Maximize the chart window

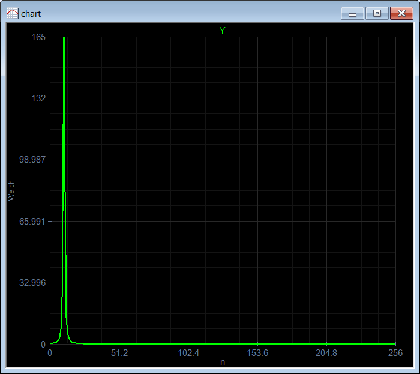(x=377, y=13)
